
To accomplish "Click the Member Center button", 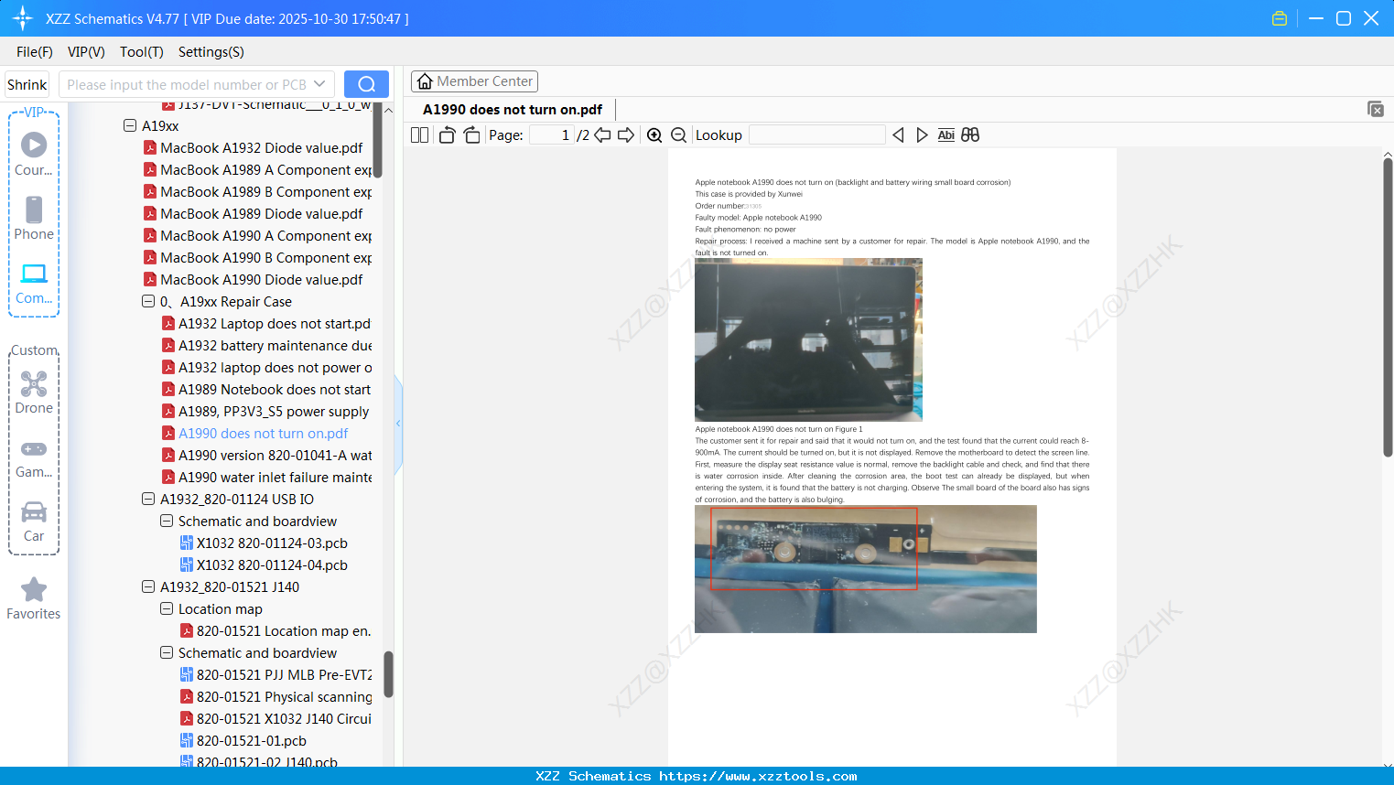I will (474, 81).
